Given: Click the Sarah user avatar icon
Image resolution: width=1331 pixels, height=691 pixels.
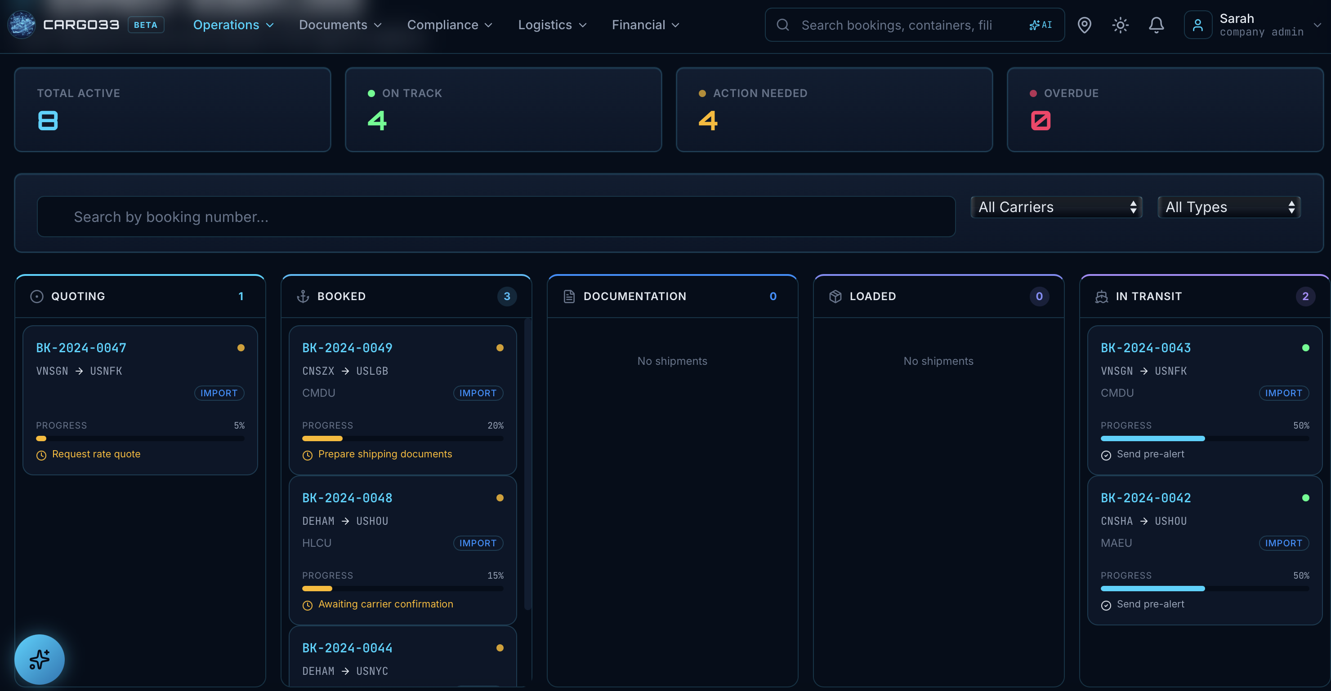Looking at the screenshot, I should coord(1198,25).
